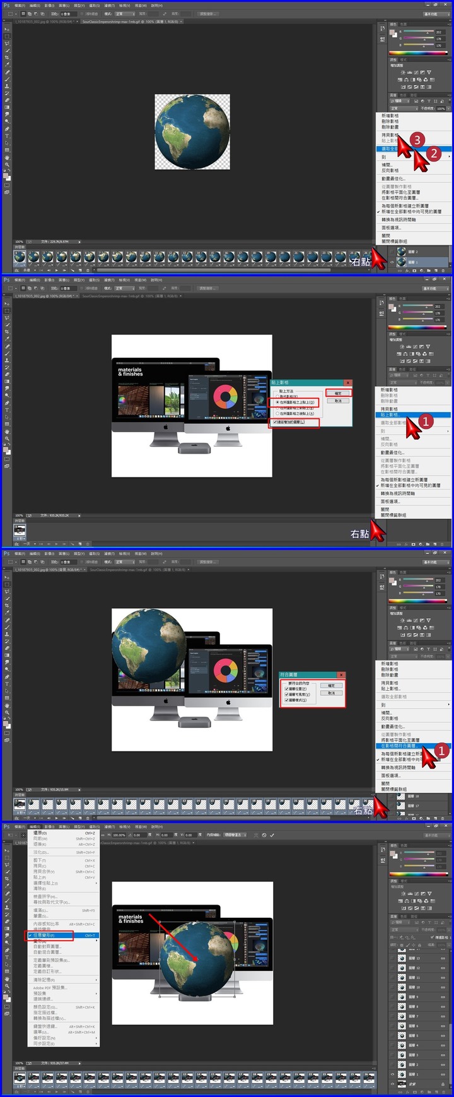Select the Move tool in the fourth screenshot
Image resolution: width=454 pixels, height=1097 pixels.
click(x=7, y=850)
